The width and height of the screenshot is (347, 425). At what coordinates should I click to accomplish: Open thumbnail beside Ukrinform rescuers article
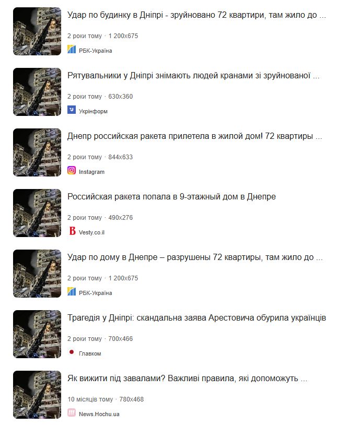(37, 92)
